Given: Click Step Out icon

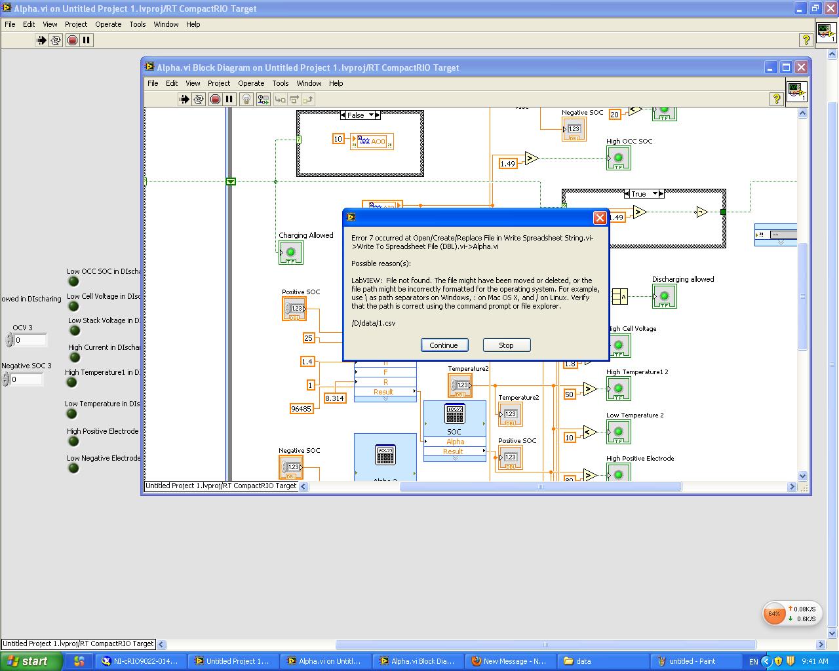Looking at the screenshot, I should 308,99.
